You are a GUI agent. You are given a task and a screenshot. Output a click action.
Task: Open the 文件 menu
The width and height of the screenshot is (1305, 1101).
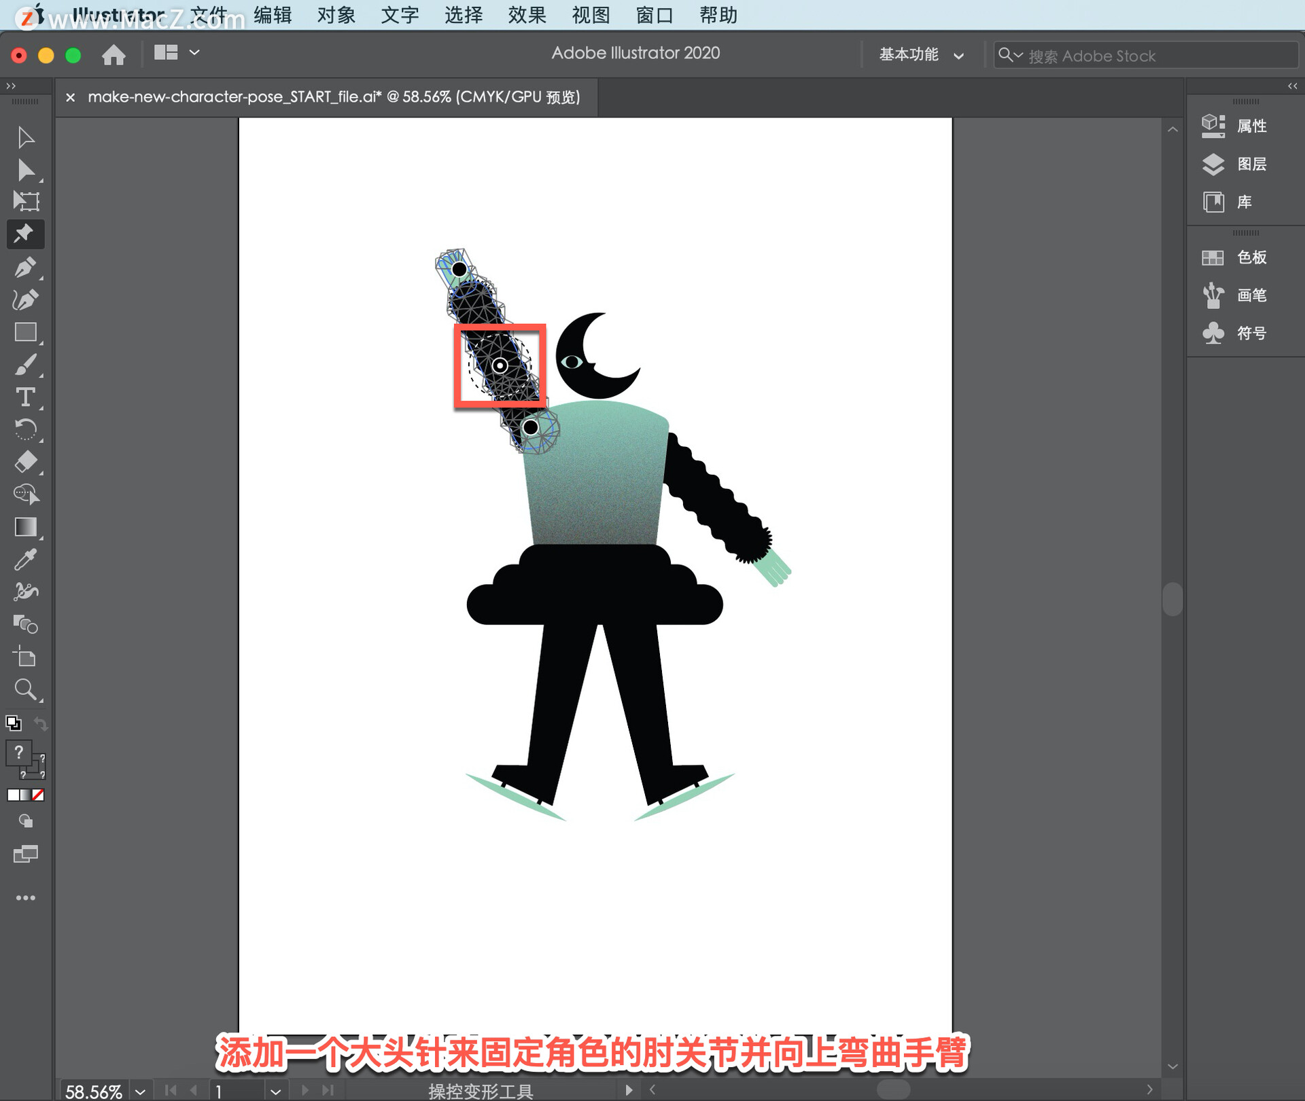click(209, 15)
